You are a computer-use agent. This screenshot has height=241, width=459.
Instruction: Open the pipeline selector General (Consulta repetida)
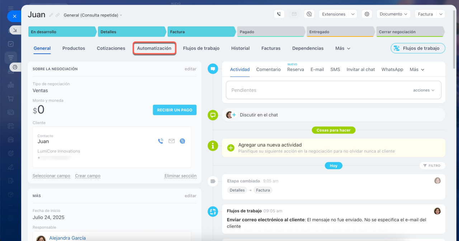pos(93,15)
